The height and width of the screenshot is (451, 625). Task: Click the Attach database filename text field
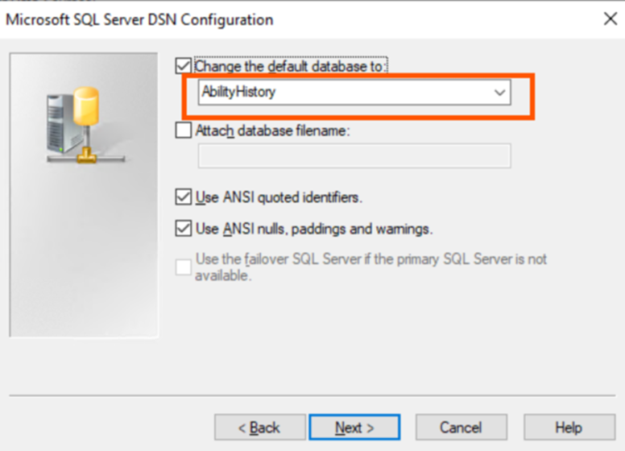point(354,155)
